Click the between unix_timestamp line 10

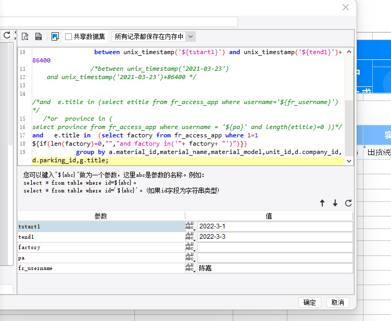pyautogui.click(x=218, y=52)
